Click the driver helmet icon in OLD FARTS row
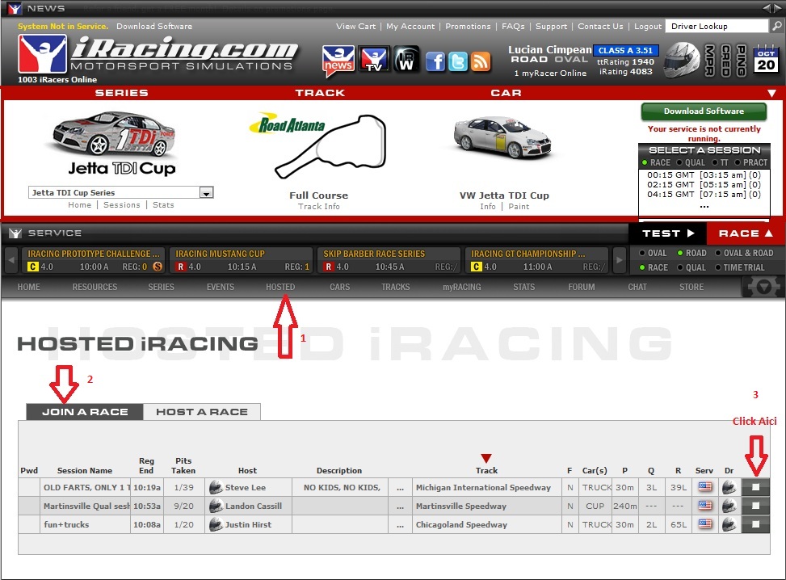This screenshot has width=786, height=580. tap(729, 487)
